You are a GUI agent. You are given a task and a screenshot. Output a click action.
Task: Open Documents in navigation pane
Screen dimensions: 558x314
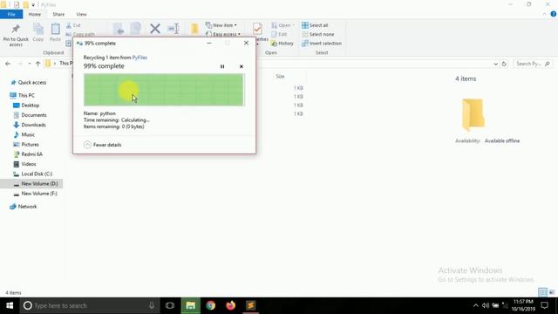30,115
